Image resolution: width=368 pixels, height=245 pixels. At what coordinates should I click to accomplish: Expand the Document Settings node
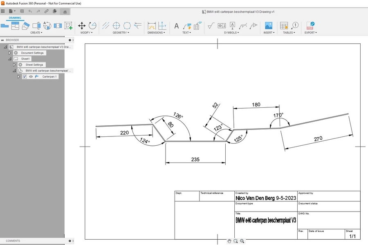tap(10, 53)
